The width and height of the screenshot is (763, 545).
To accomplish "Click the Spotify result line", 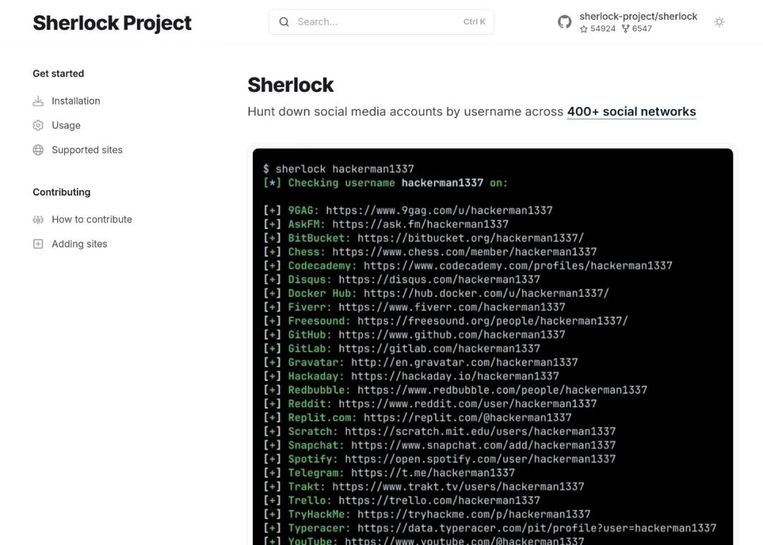I will point(439,459).
